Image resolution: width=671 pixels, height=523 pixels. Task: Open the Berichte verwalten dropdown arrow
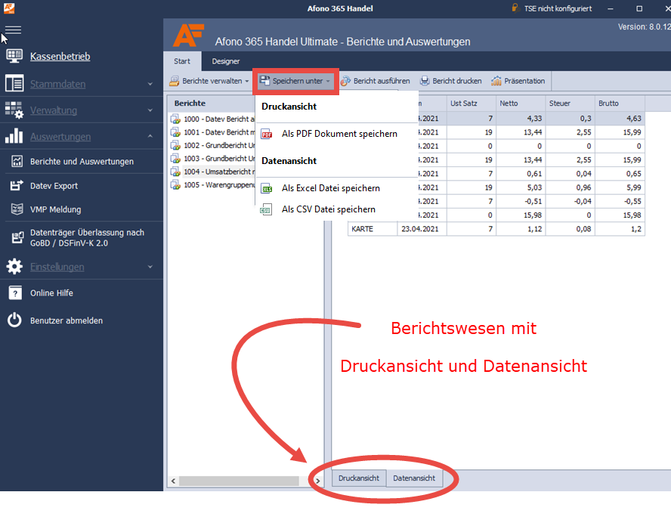click(x=247, y=82)
